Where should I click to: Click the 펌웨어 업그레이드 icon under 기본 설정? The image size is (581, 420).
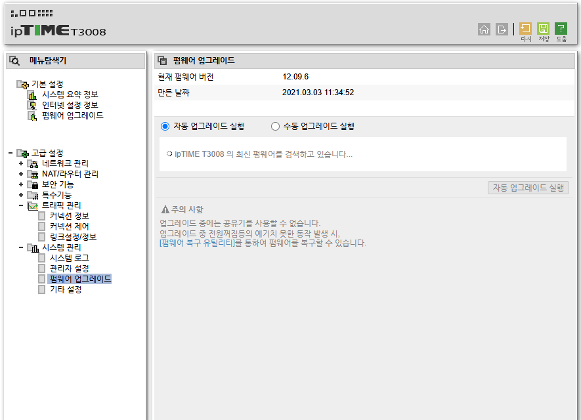[x=33, y=116]
